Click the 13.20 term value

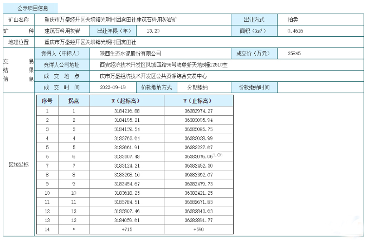coord(153,30)
